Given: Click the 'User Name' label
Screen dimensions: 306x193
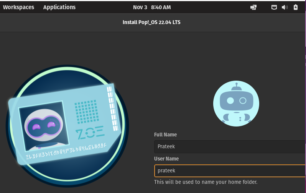Looking at the screenshot, I should click(166, 159).
